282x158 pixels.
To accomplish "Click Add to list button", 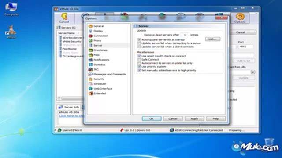I will point(244,61).
